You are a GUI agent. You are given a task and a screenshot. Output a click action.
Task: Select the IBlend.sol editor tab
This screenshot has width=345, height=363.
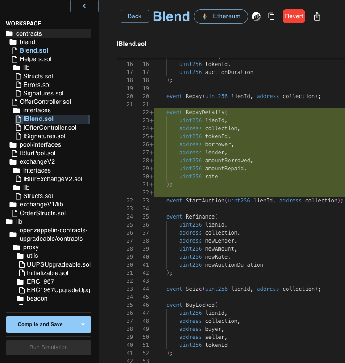[130, 44]
